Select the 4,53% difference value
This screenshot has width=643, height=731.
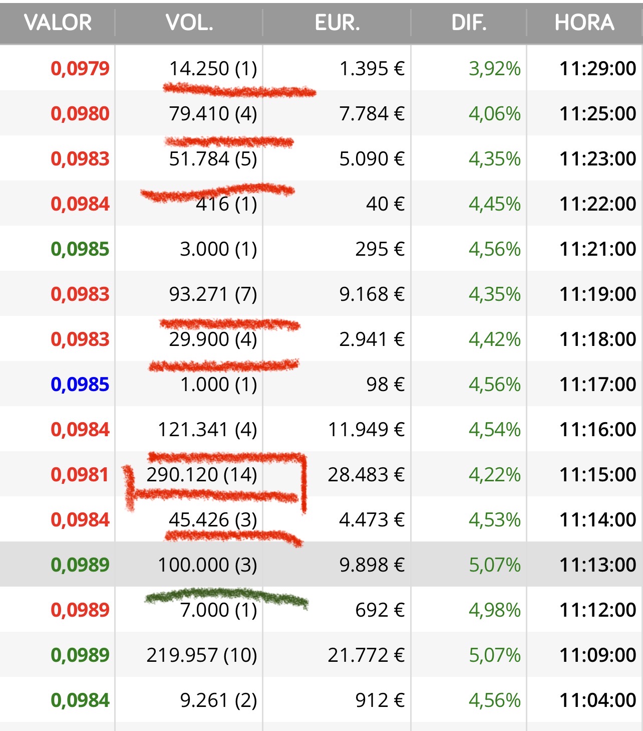(495, 519)
